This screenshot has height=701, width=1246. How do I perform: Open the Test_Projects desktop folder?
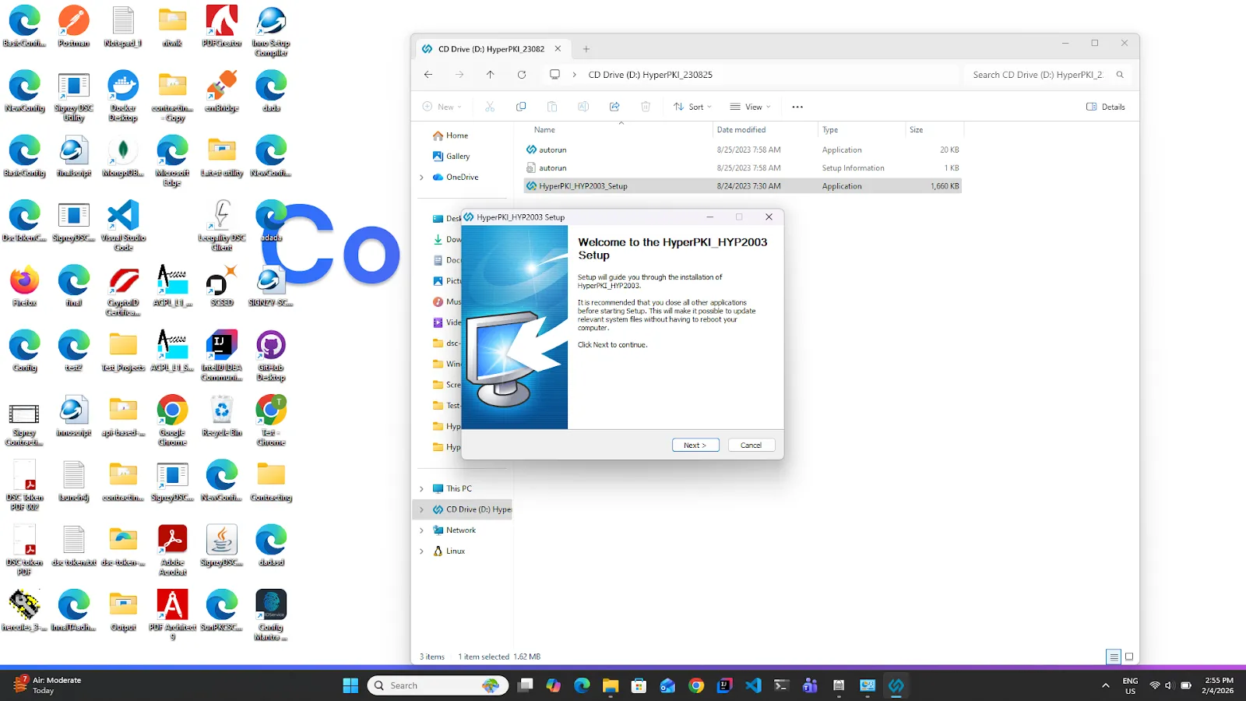pos(123,351)
